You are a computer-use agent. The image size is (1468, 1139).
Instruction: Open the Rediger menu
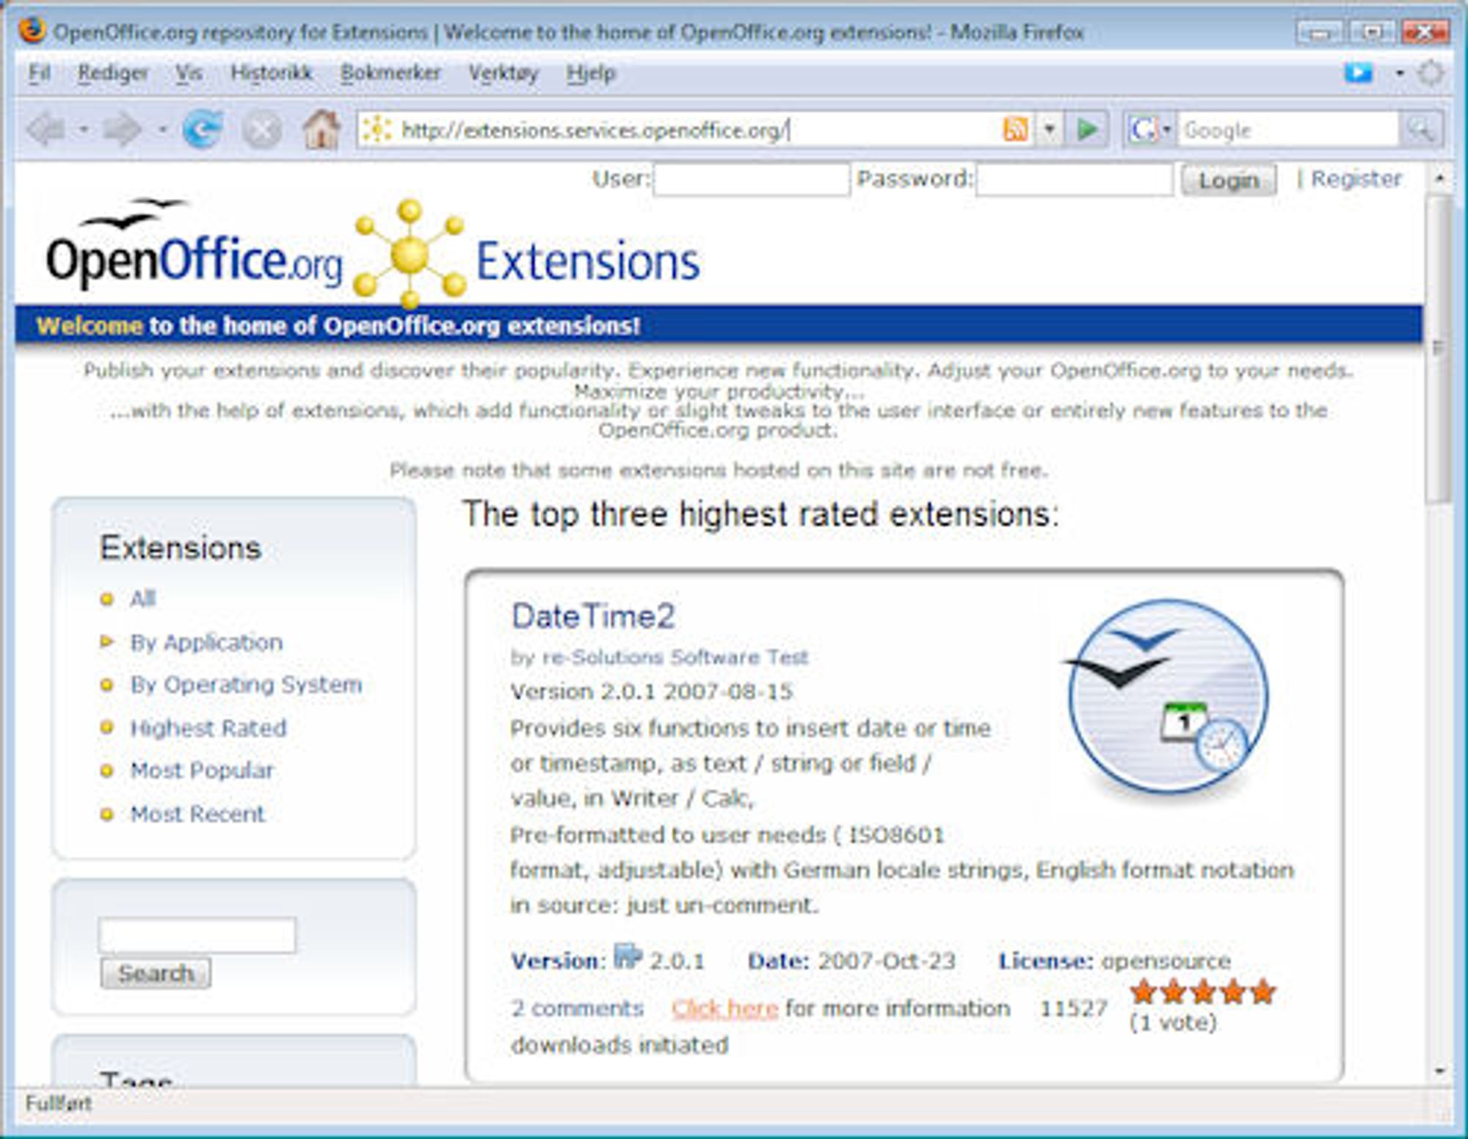[113, 73]
